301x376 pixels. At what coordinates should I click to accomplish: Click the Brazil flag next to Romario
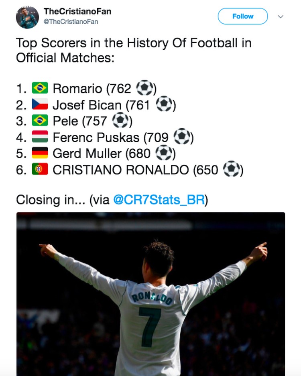(x=40, y=88)
